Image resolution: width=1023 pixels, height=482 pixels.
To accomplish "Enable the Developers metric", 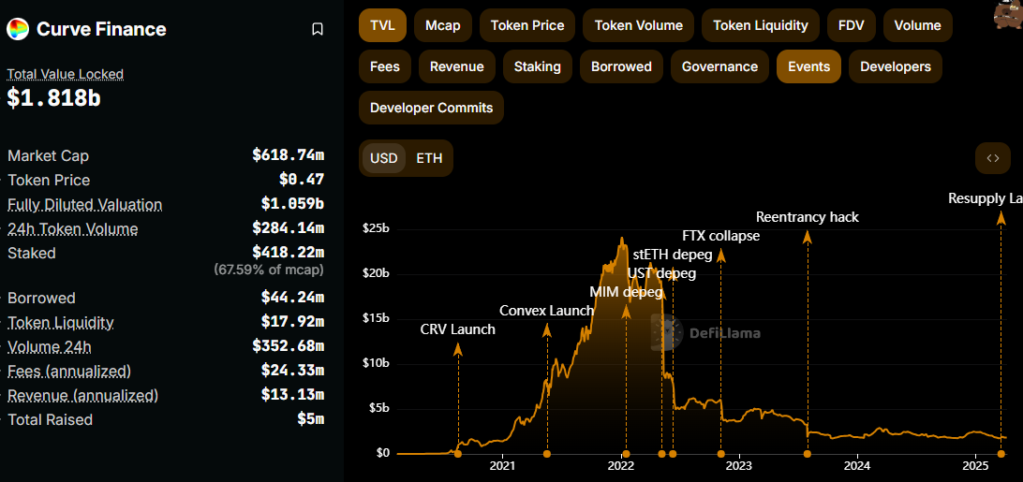I will (x=896, y=66).
